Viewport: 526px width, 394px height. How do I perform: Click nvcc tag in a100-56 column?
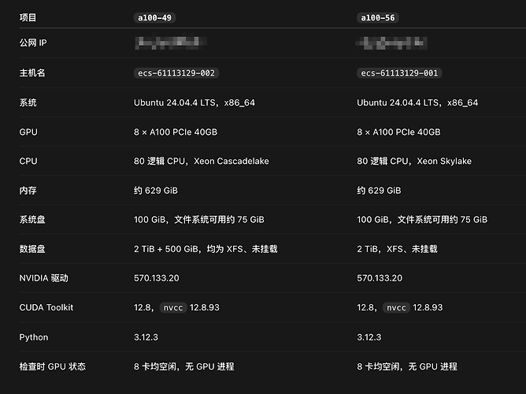396,307
